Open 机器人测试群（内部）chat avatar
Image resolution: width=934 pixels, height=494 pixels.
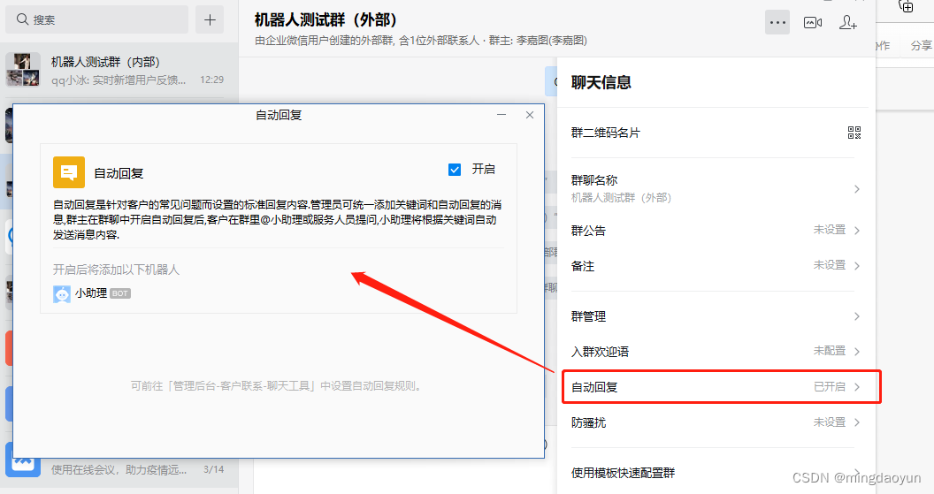click(x=23, y=70)
